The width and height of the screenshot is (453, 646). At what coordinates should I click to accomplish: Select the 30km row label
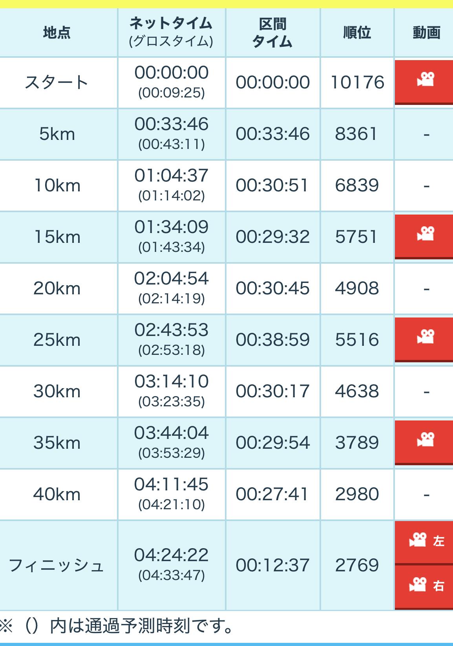click(57, 391)
